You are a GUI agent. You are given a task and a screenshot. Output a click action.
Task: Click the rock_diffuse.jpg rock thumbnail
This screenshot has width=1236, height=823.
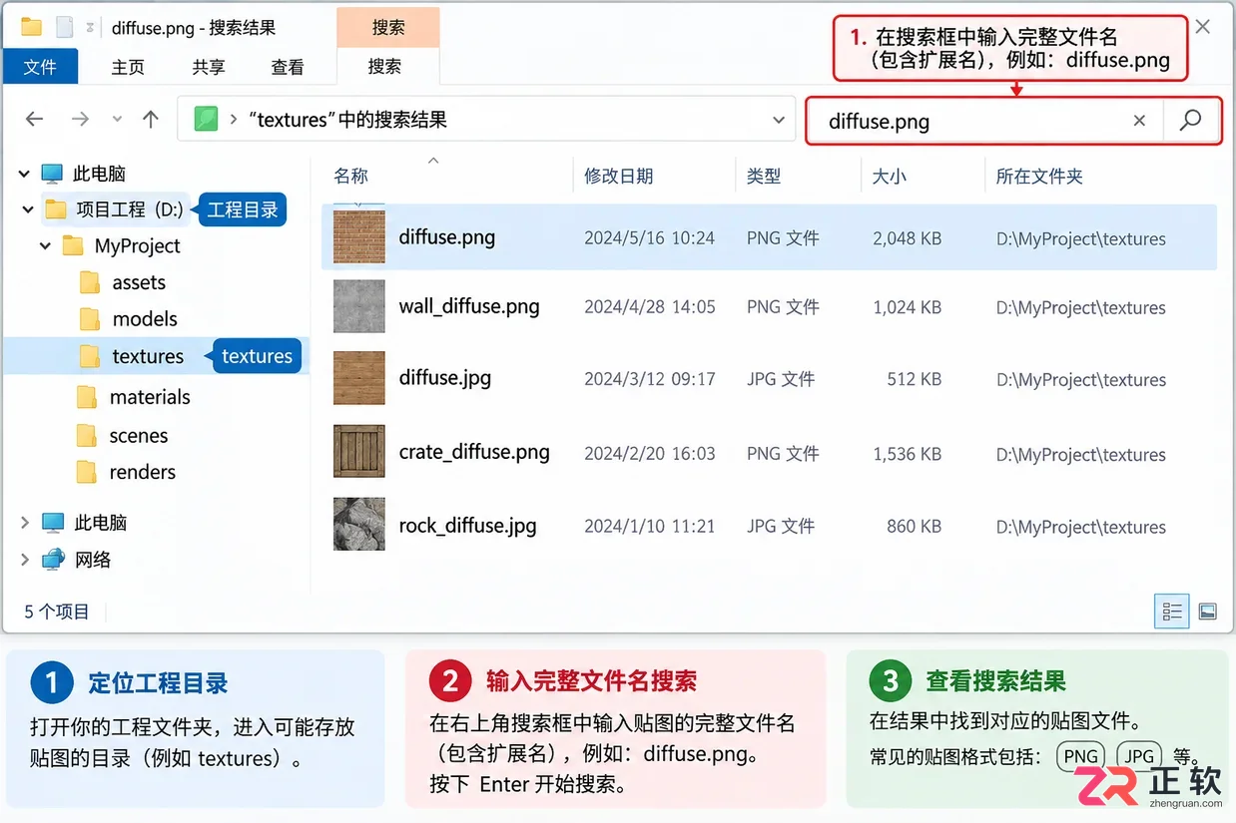coord(359,525)
